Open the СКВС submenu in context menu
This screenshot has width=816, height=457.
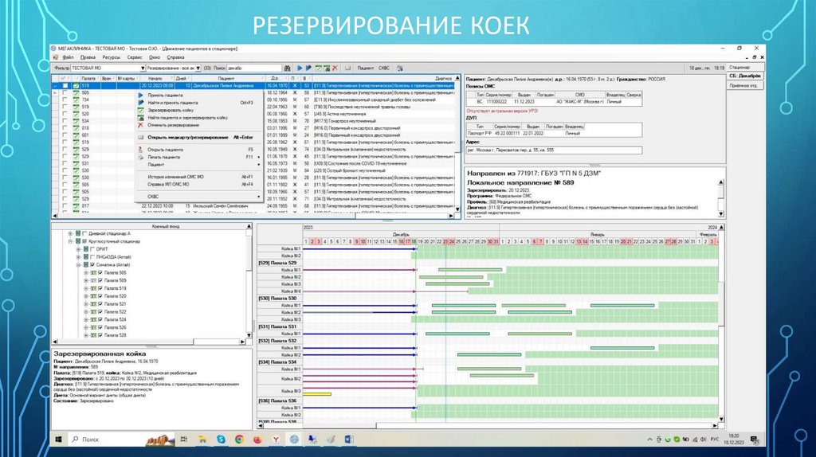coord(198,197)
